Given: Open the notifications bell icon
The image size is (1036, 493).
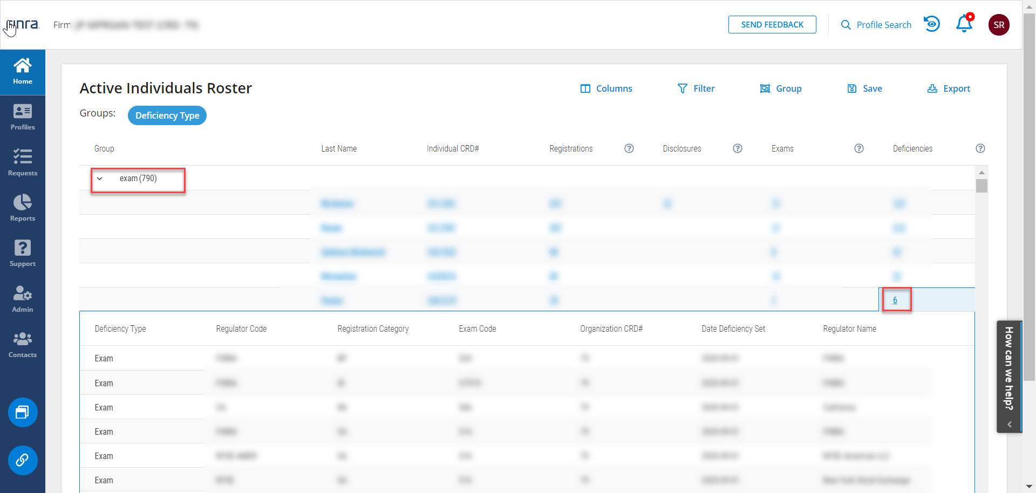Looking at the screenshot, I should pyautogui.click(x=964, y=24).
